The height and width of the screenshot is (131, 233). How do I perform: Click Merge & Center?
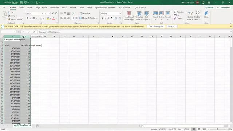pyautogui.click(x=87, y=18)
